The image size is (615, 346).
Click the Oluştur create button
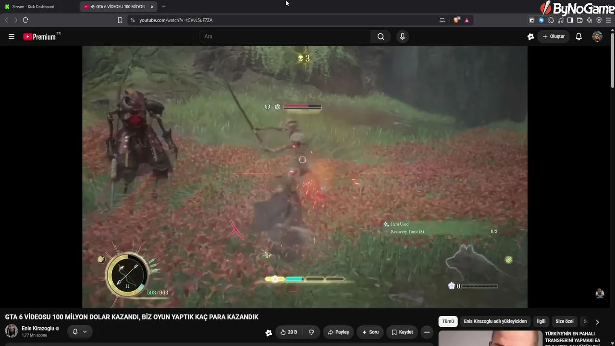(x=553, y=37)
